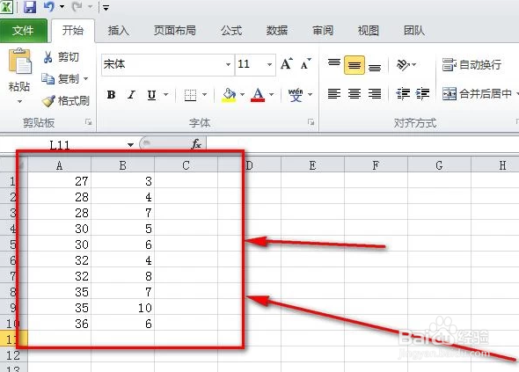This screenshot has height=372, width=519.
Task: Open borders dropdown arrow
Action: pyautogui.click(x=205, y=95)
